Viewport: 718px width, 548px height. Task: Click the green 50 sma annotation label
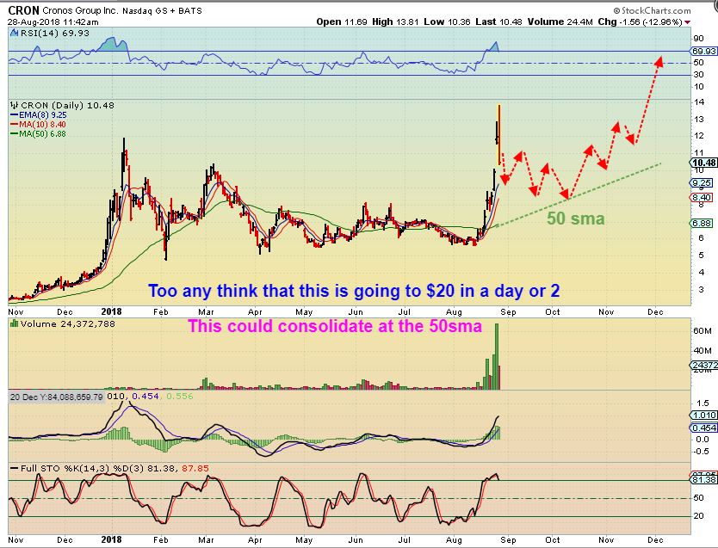coord(576,219)
